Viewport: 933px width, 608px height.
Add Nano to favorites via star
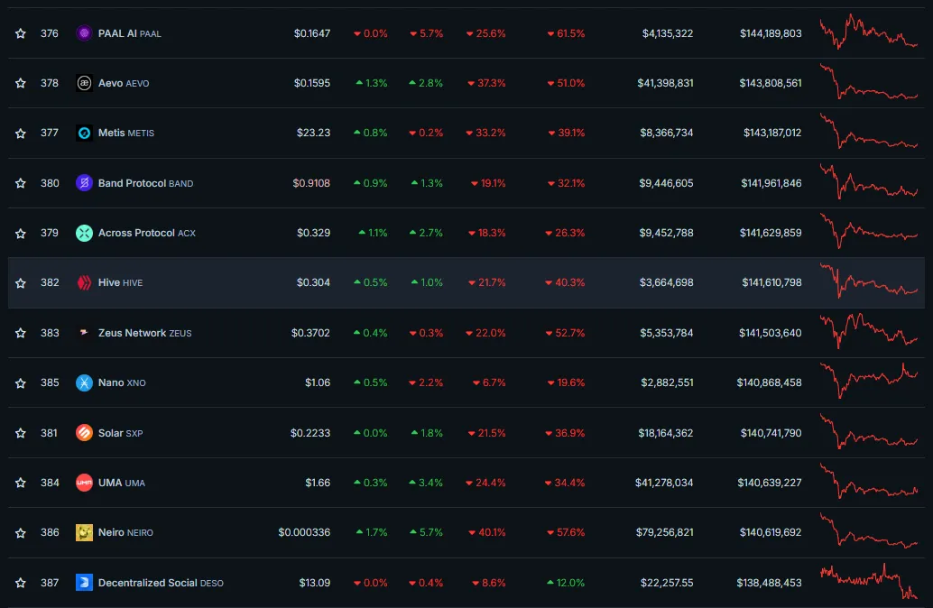[21, 383]
